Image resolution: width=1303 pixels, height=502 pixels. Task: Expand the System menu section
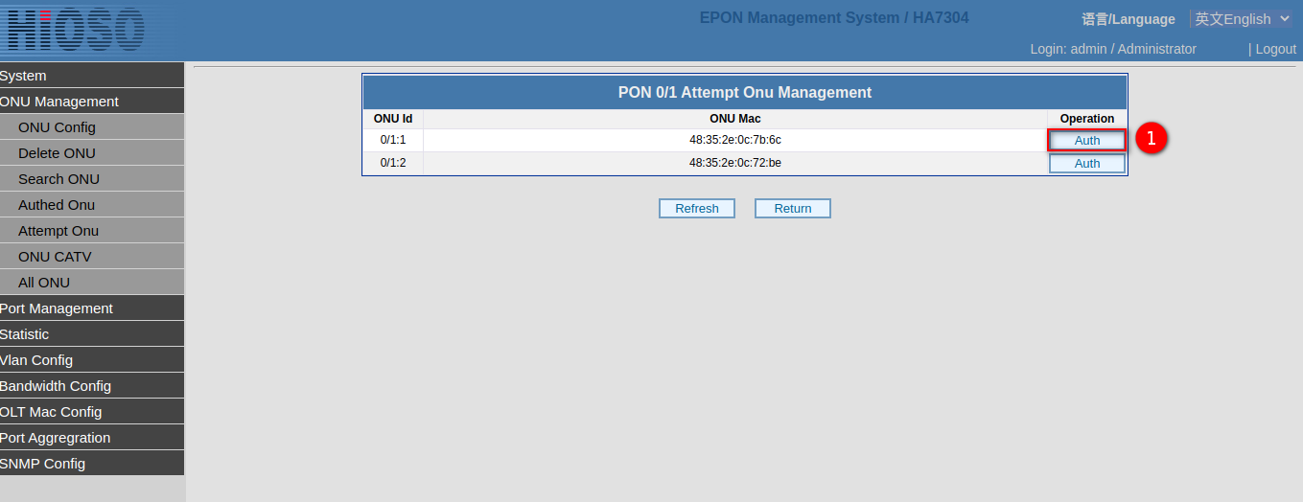[23, 76]
